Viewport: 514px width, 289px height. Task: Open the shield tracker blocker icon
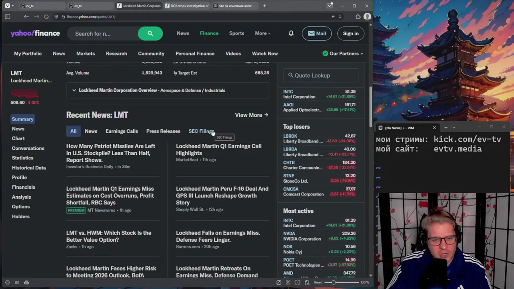(x=56, y=16)
